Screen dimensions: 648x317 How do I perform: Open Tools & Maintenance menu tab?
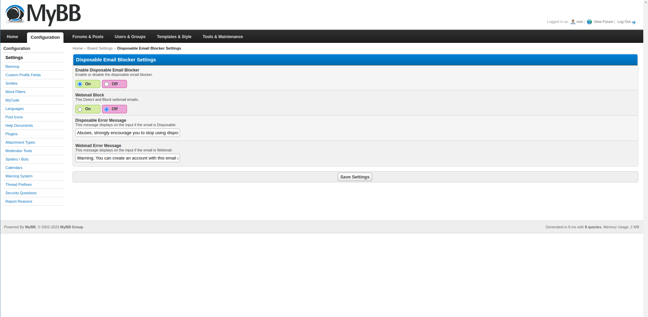point(223,37)
